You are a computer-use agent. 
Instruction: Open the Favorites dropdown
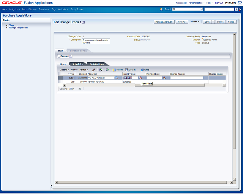[x=44, y=9]
